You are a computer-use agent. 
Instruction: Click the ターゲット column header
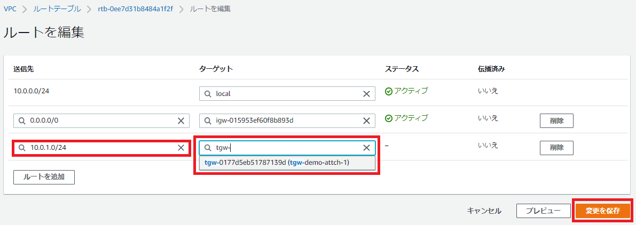(x=216, y=69)
